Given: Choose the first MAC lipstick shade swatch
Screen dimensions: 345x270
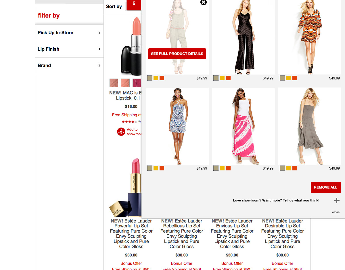Looking at the screenshot, I should pyautogui.click(x=114, y=83).
